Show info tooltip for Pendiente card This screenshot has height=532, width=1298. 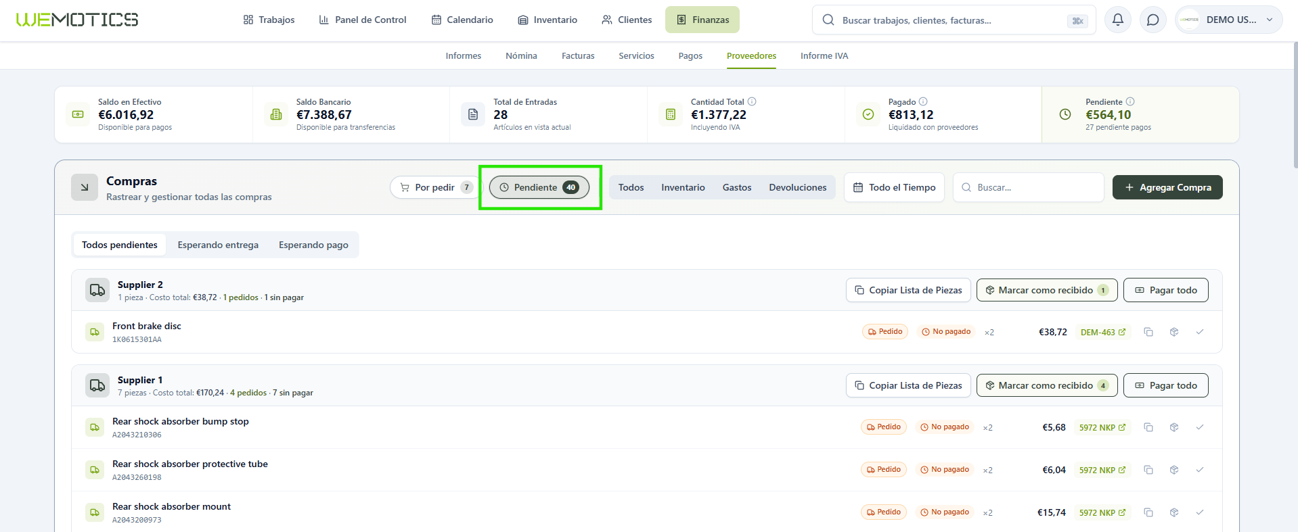(1130, 101)
